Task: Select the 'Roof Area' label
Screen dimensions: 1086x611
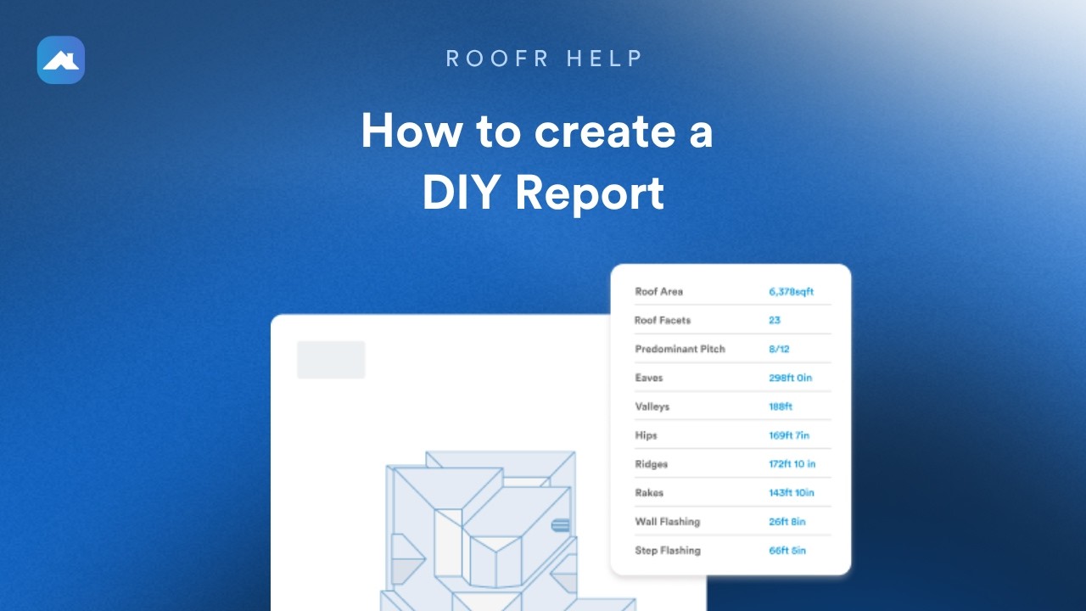Action: (658, 291)
